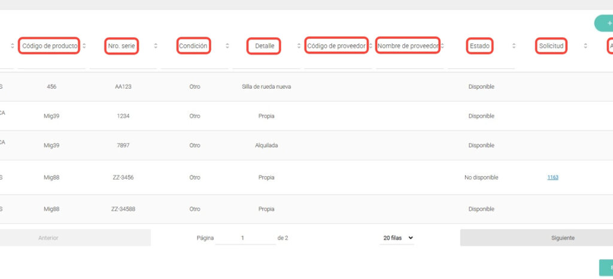613x279 pixels.
Task: Click filter field below Nro. serie
Action: [123, 63]
